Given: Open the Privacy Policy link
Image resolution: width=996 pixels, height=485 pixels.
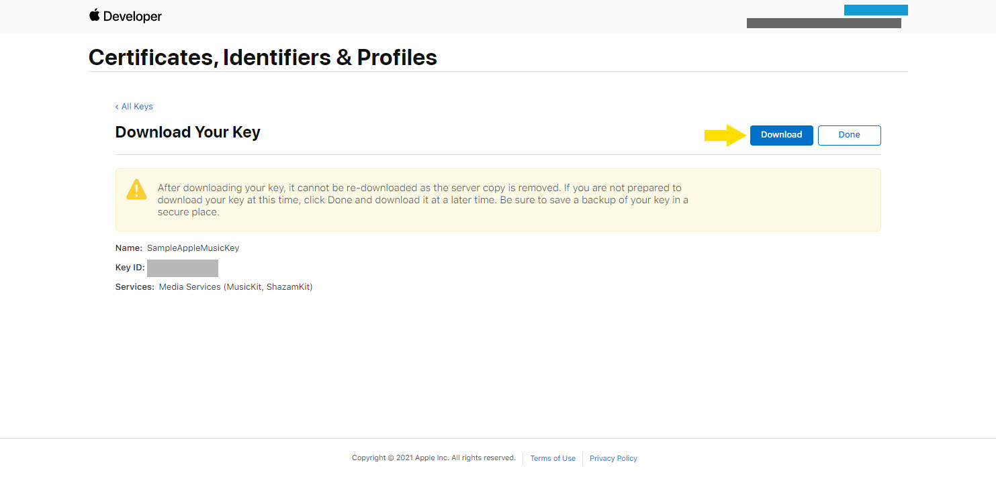Looking at the screenshot, I should pyautogui.click(x=613, y=459).
